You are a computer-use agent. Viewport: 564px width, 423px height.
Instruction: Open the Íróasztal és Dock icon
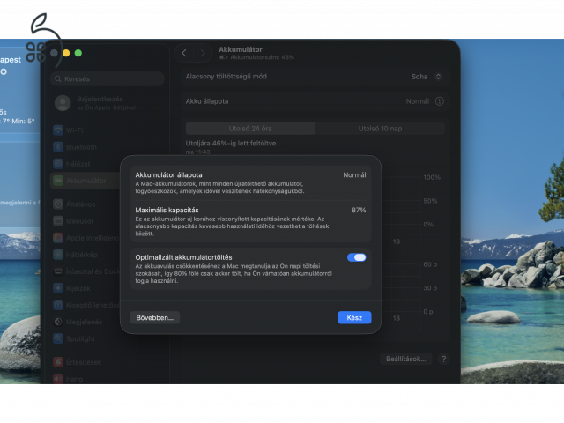(58, 271)
